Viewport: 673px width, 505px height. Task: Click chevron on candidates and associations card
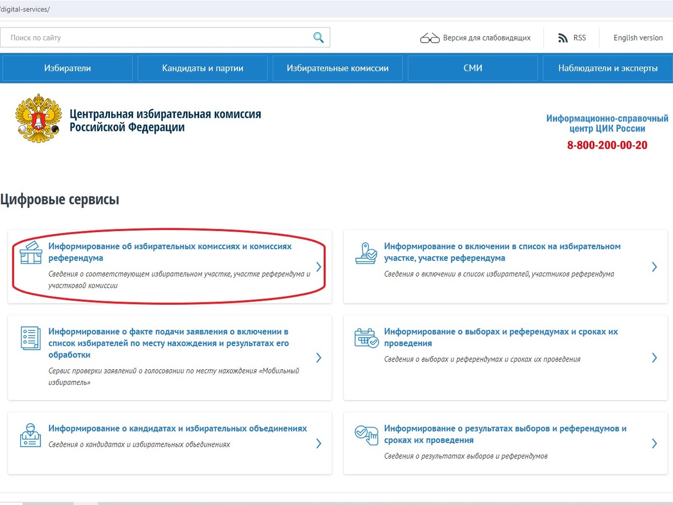click(x=319, y=443)
